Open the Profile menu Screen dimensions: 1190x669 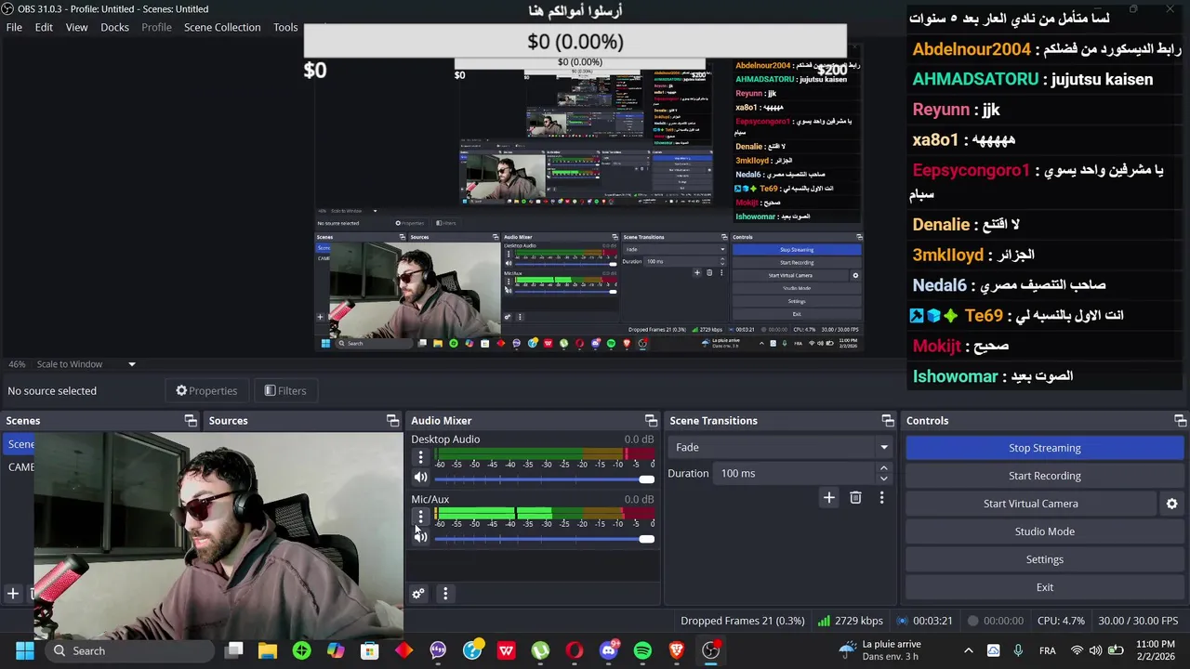click(x=156, y=27)
